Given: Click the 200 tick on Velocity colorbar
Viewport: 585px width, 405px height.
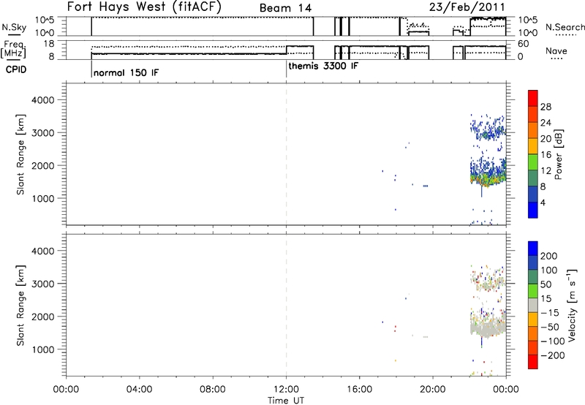Looking at the screenshot, I should pyautogui.click(x=549, y=256).
